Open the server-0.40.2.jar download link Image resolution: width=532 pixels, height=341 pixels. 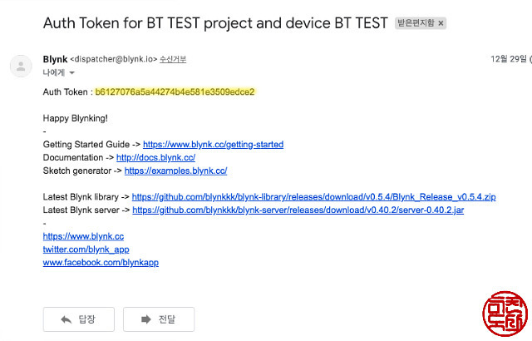coord(298,210)
